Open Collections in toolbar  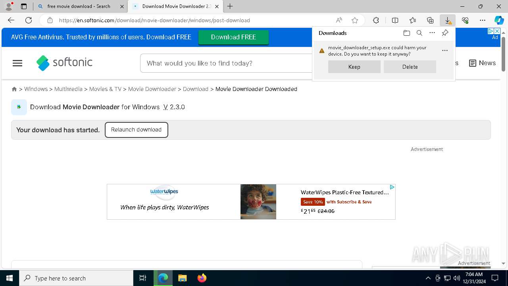click(430, 20)
